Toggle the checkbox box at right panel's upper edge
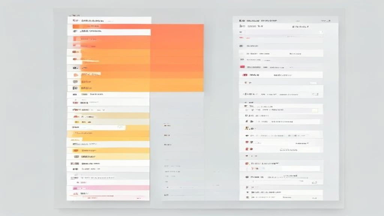This screenshot has height=216, width=384. click(x=321, y=32)
